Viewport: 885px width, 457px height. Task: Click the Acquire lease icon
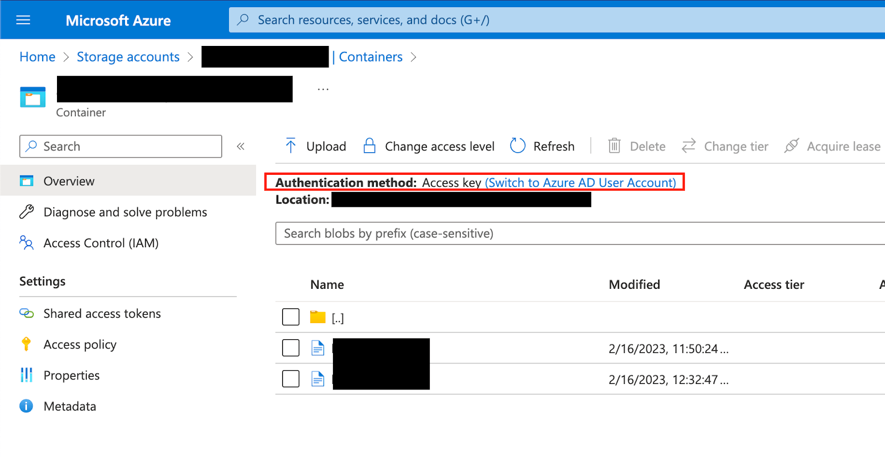[792, 146]
